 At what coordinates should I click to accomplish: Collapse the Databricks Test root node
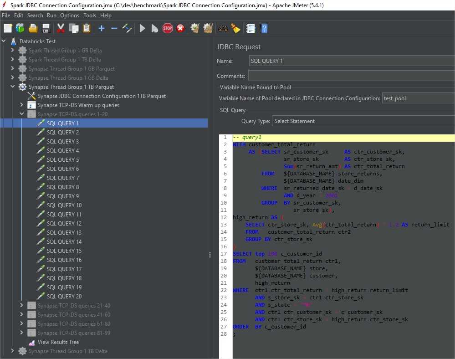(4, 41)
